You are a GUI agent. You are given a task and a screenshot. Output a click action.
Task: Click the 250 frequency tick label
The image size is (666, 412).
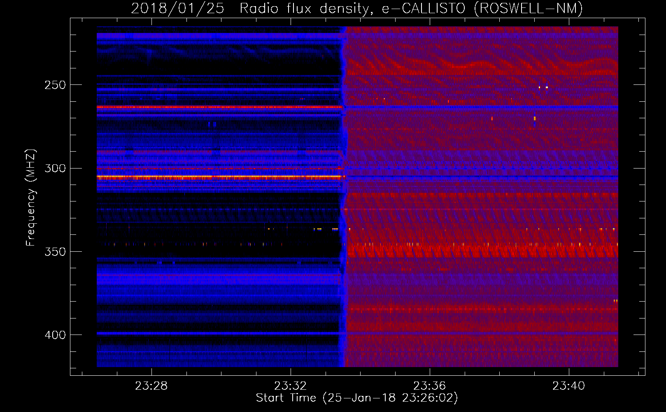pyautogui.click(x=55, y=85)
